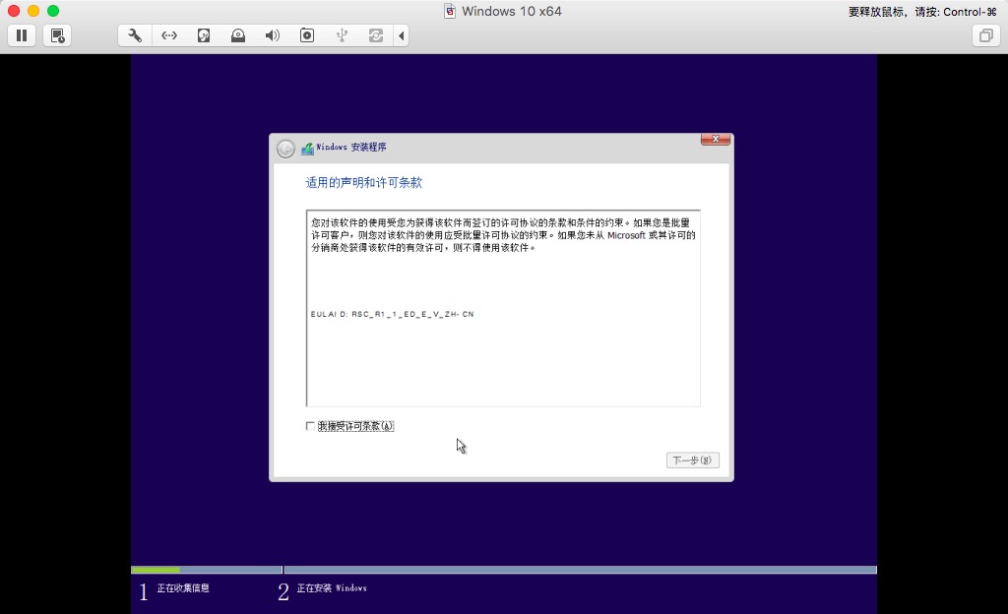Click step 2 正在安装 Windows label

point(332,587)
